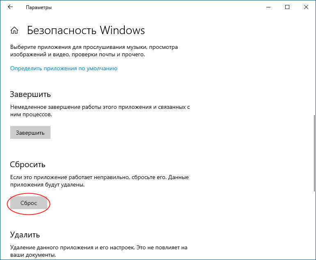Close the Параметры window
The image size is (316, 260).
point(306,7)
